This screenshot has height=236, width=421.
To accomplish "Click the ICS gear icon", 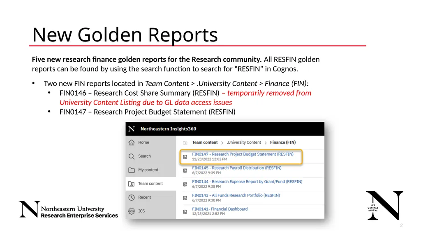I will point(131,211).
